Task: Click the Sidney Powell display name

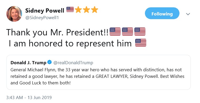Action: [45, 10]
